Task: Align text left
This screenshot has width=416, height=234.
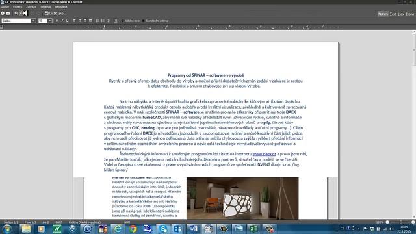Action: 74,21
